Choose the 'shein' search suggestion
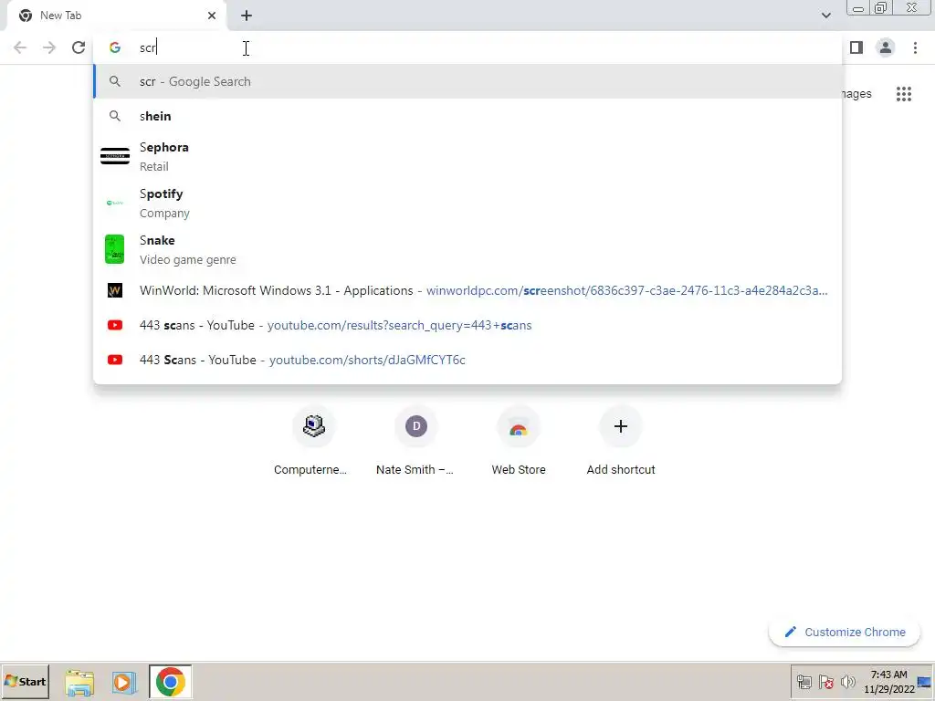 [x=467, y=116]
